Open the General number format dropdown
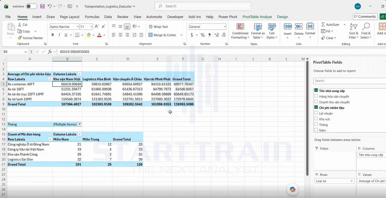 pos(225,27)
